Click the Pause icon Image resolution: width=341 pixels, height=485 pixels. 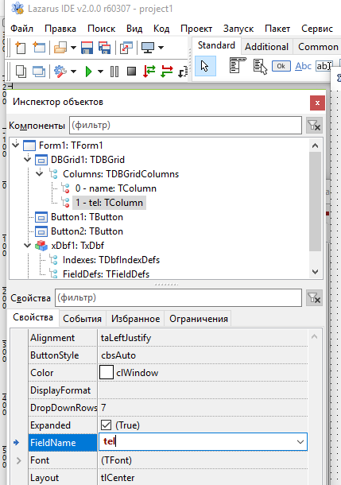(x=114, y=72)
